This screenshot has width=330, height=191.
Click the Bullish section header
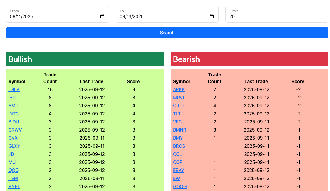click(x=85, y=59)
